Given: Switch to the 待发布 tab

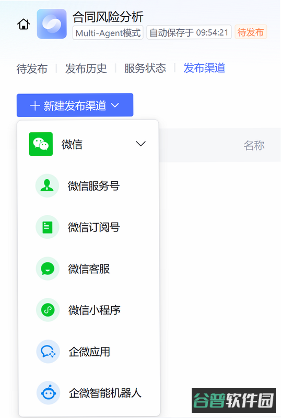Looking at the screenshot, I should coord(32,68).
